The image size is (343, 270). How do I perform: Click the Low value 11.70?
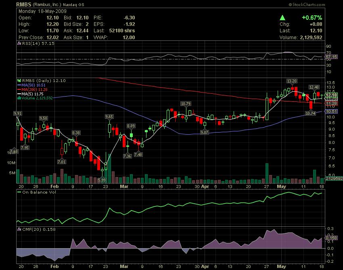52,31
